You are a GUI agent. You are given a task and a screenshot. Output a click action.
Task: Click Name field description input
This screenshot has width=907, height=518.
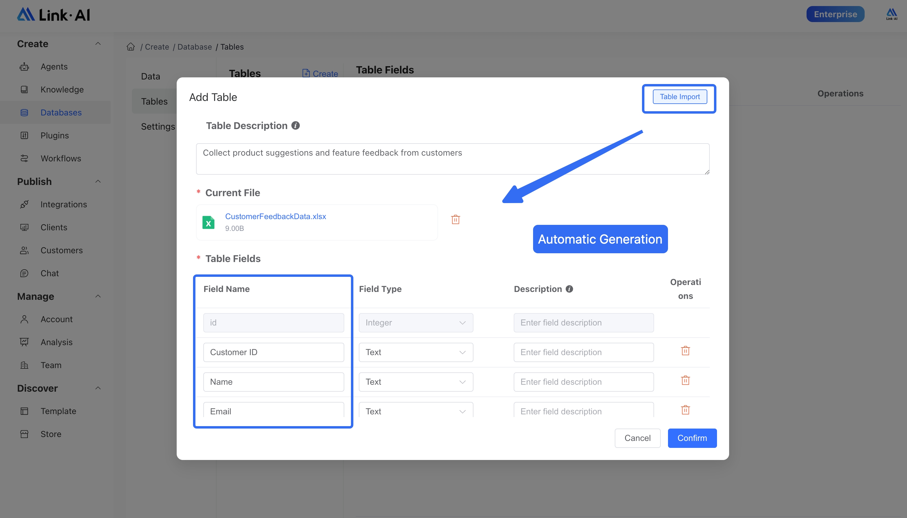(x=583, y=382)
